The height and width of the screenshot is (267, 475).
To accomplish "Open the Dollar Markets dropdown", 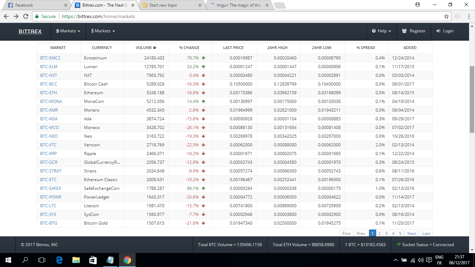I will point(103,31).
